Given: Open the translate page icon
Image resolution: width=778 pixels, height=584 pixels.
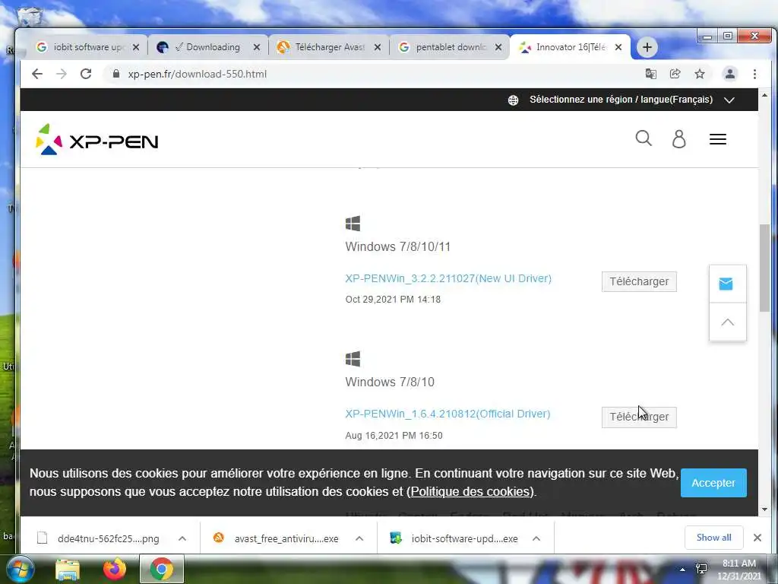Looking at the screenshot, I should point(650,74).
